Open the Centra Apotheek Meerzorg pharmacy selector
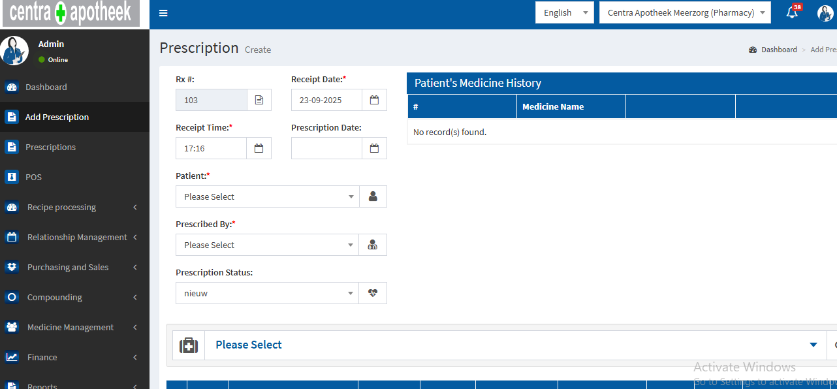 click(684, 12)
